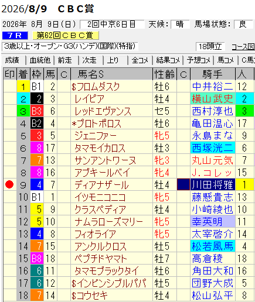Select jockey 西塚洸二 highlighted in cyan
255x302 pixels.
point(213,148)
